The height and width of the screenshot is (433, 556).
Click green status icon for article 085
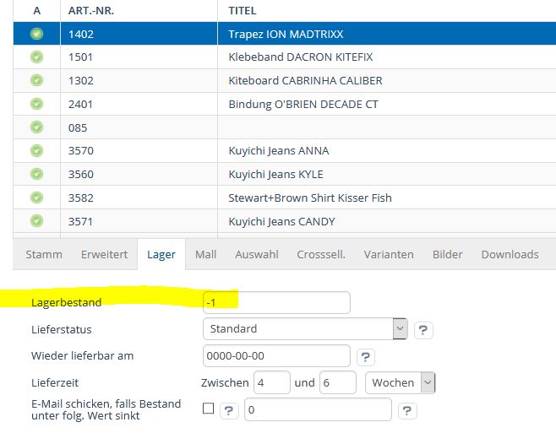pos(36,127)
